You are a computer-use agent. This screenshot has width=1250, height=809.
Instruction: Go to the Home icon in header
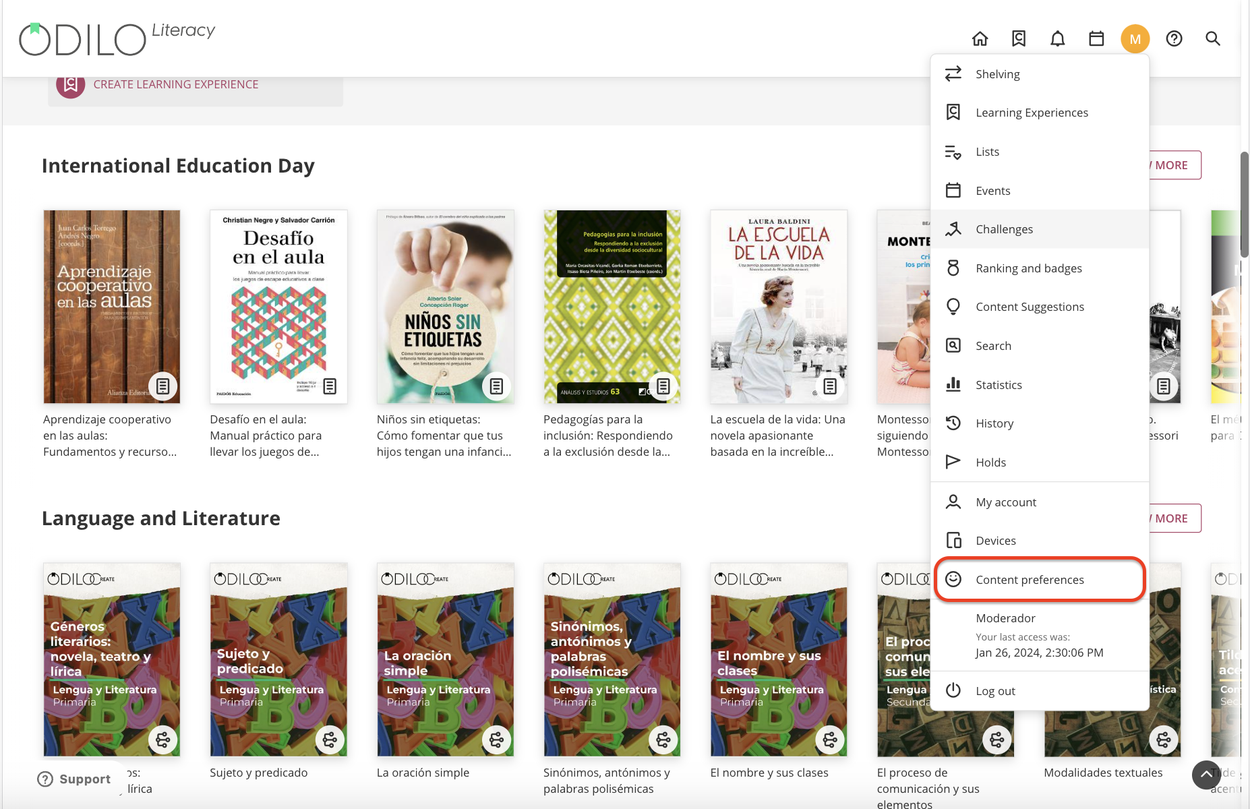(980, 39)
